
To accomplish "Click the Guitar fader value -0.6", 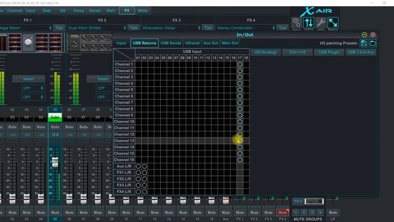I will coord(55,134).
